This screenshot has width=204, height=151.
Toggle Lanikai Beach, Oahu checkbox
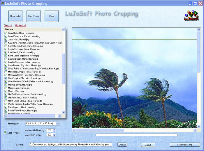[x=6, y=59]
